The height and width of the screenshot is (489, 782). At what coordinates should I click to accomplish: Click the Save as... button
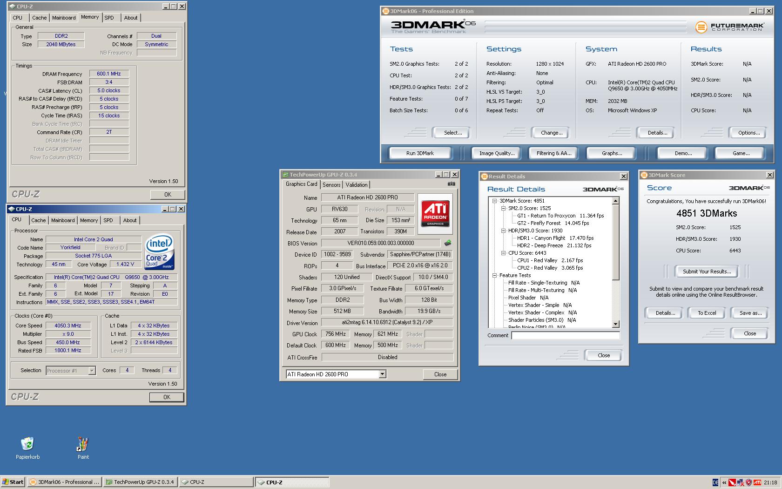(x=750, y=313)
